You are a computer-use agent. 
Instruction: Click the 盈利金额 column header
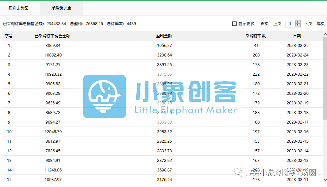164,36
